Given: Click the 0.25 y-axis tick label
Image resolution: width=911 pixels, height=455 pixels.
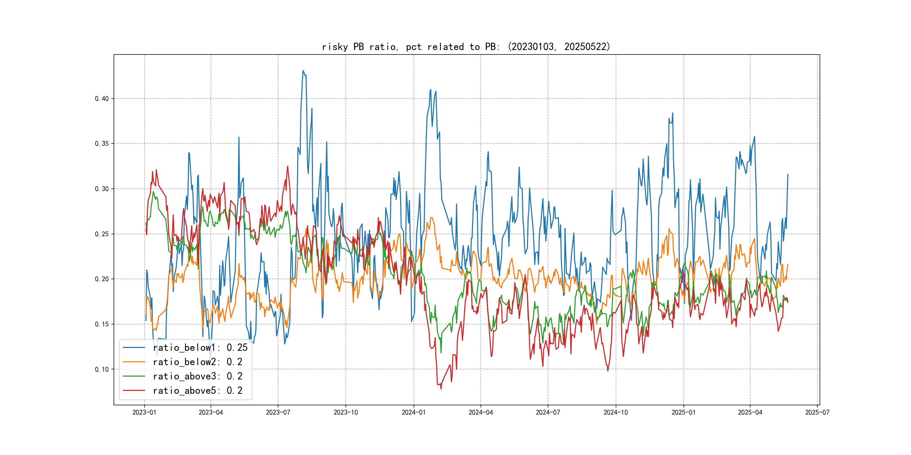Looking at the screenshot, I should click(x=102, y=234).
